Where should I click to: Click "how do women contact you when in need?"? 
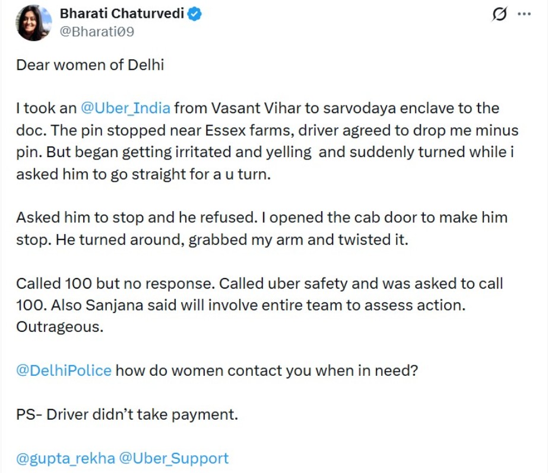267,370
